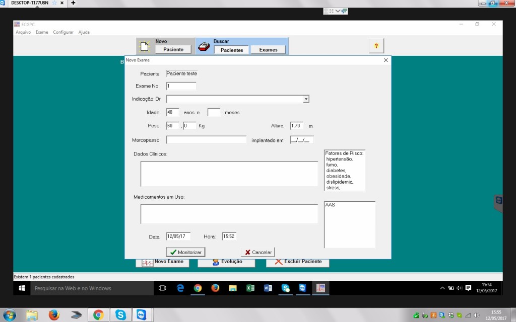Expand the TeamViewer toolbar chevron

pyautogui.click(x=338, y=11)
